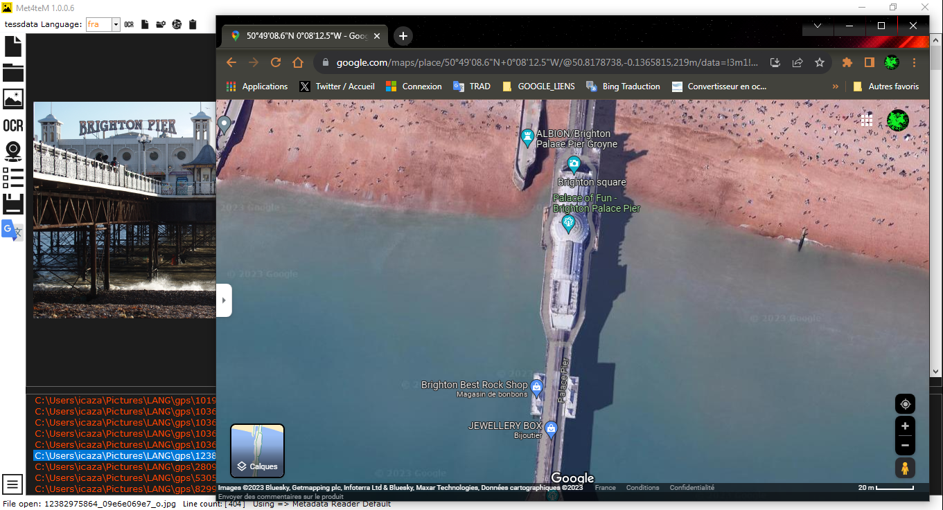The height and width of the screenshot is (510, 943).
Task: Open the Google apps grid on Maps
Action: coord(867,120)
